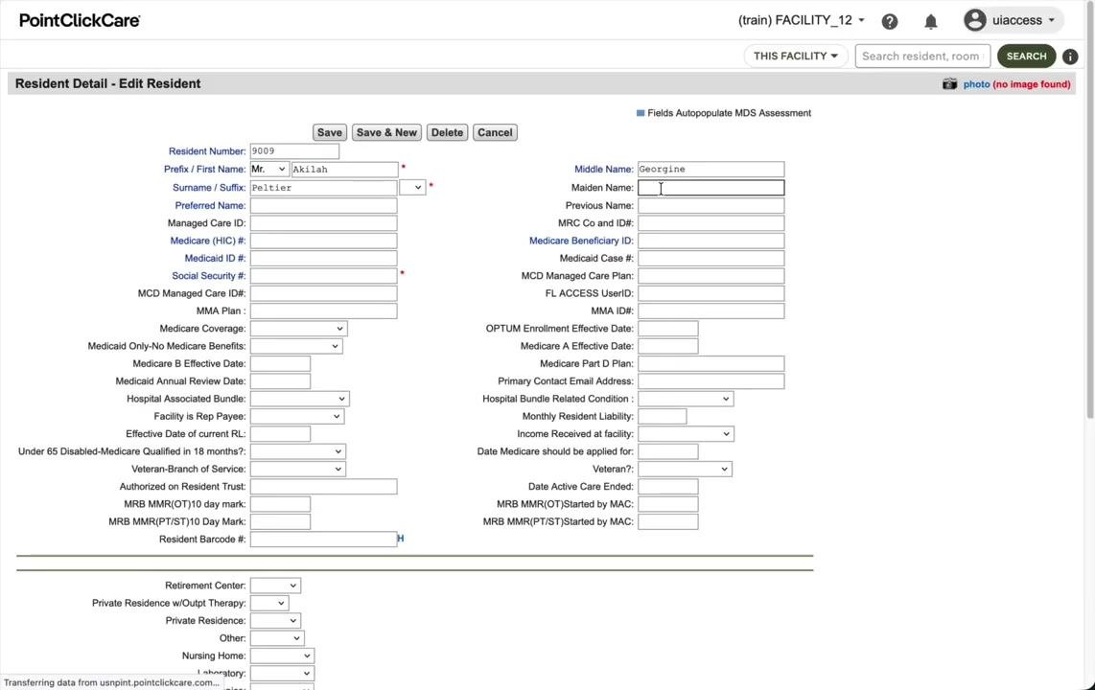Click the Delete button
Viewport: 1095px width, 690px height.
coord(447,132)
